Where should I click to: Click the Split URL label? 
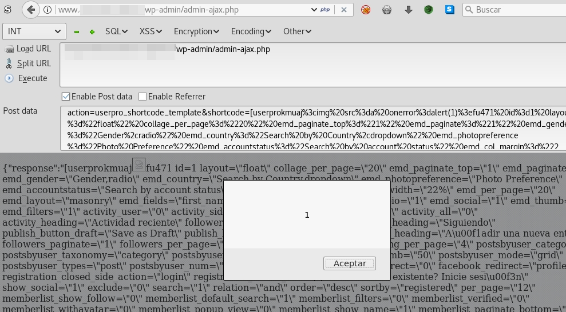click(34, 63)
